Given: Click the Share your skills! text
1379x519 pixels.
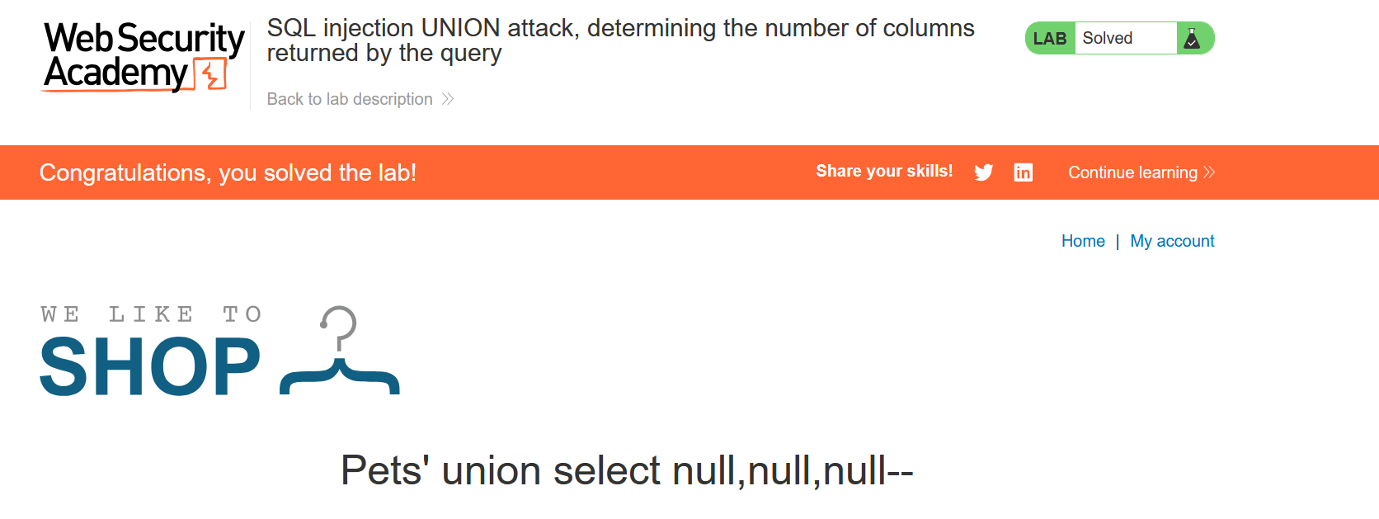Looking at the screenshot, I should click(x=884, y=172).
